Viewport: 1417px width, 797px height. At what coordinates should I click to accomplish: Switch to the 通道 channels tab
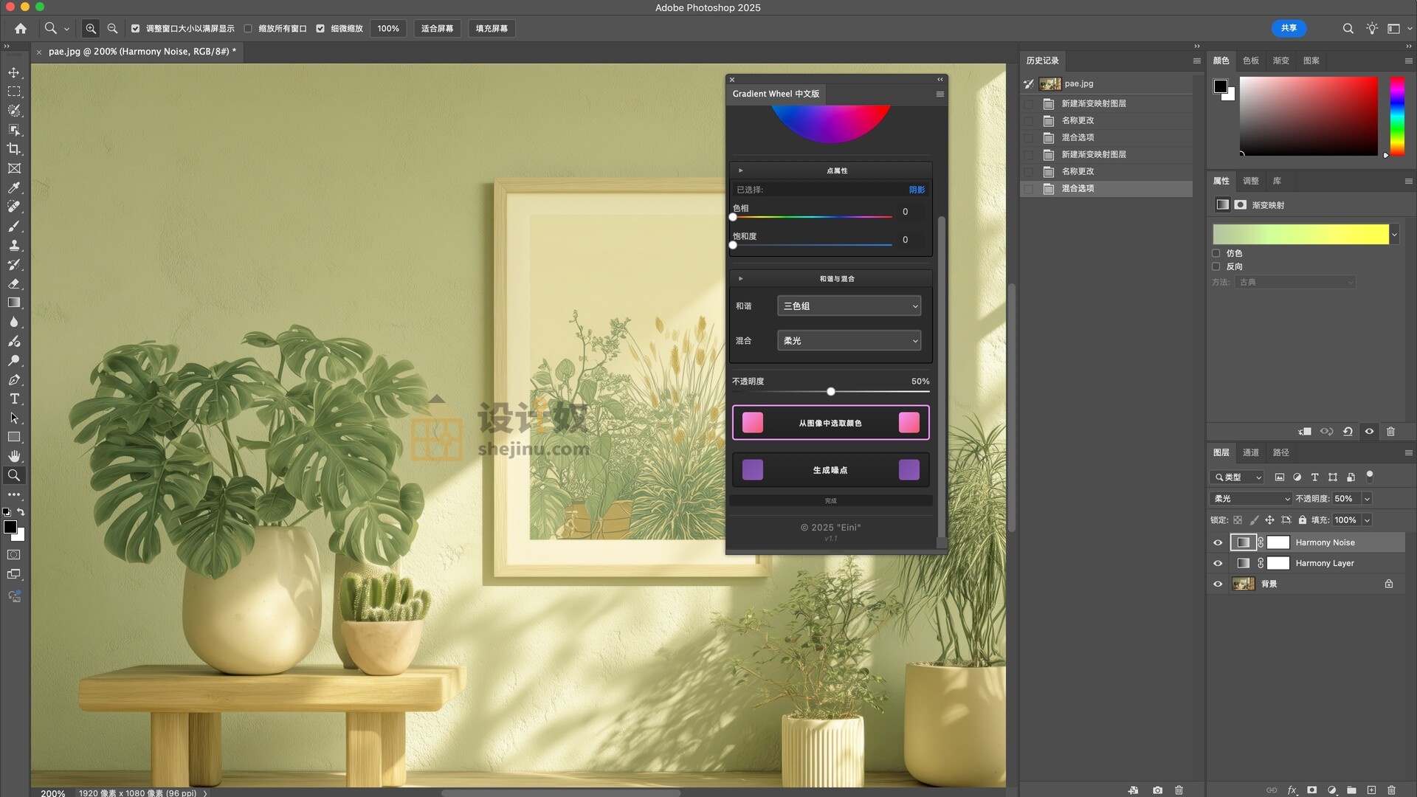pyautogui.click(x=1251, y=452)
